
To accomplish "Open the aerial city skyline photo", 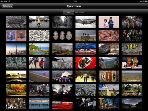I will tap(85, 90).
